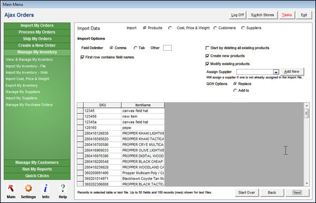316x203 pixels.
Task: Click scrollbar down arrow in data grid
Action: (x=307, y=183)
